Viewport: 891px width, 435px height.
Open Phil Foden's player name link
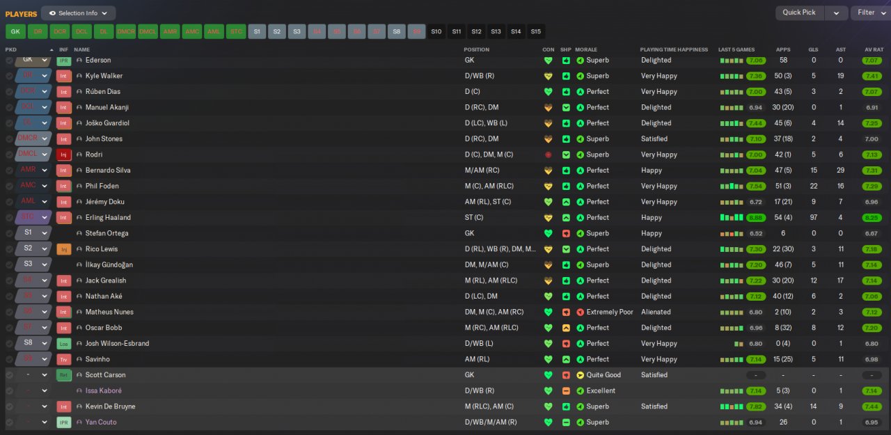click(x=102, y=186)
